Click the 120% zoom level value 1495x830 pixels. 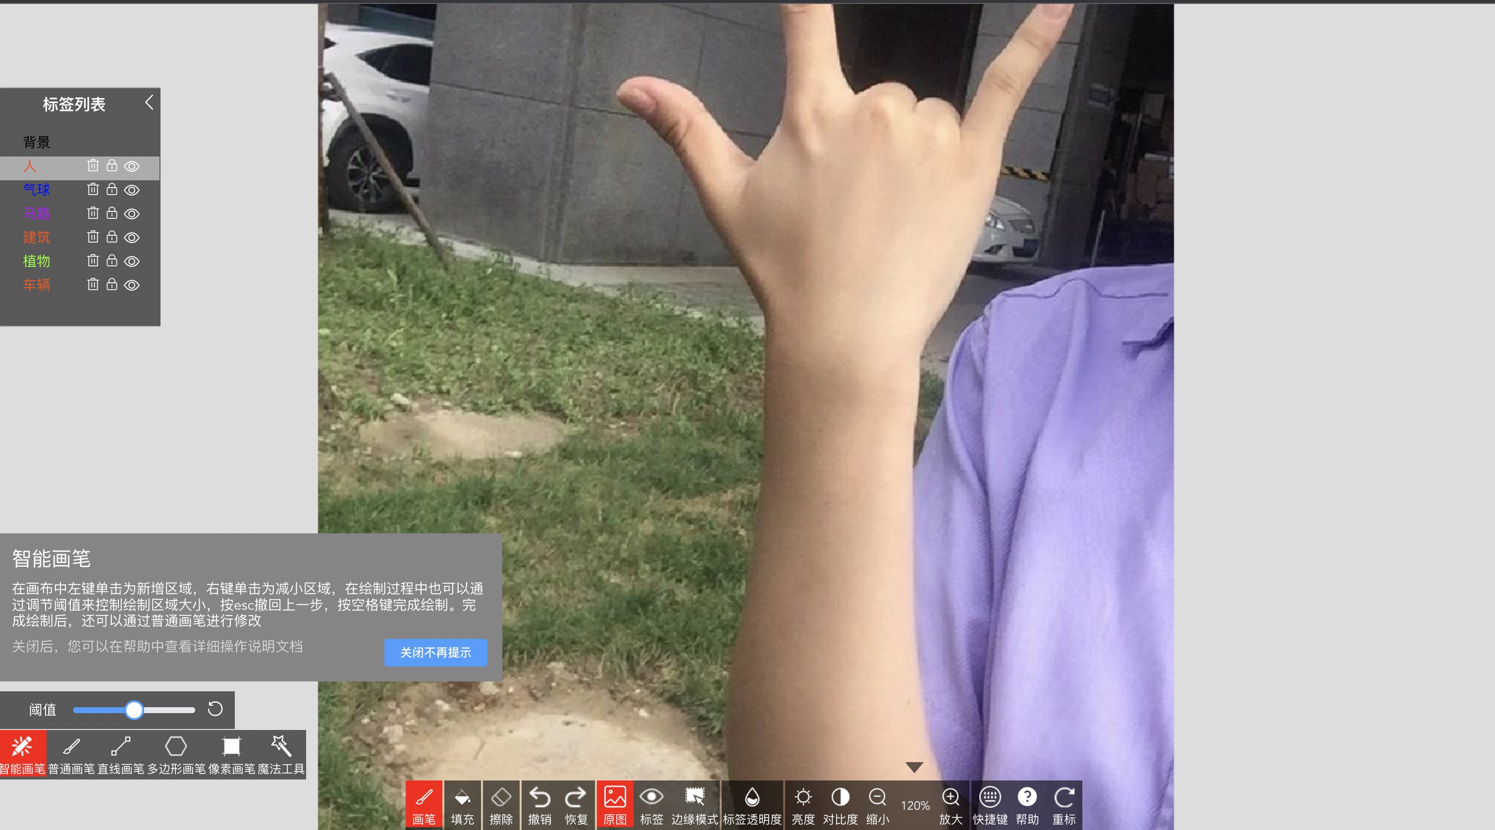[x=915, y=806]
